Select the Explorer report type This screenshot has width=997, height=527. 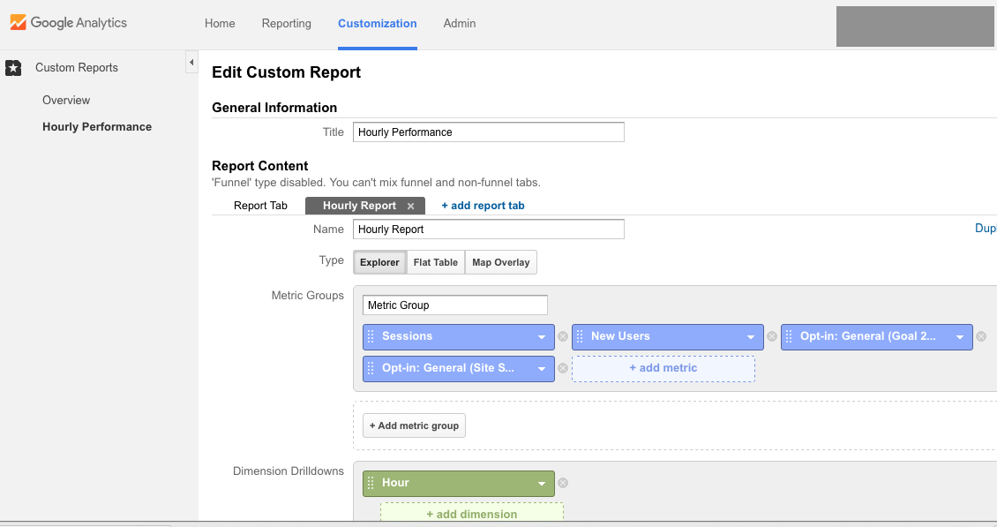point(379,261)
